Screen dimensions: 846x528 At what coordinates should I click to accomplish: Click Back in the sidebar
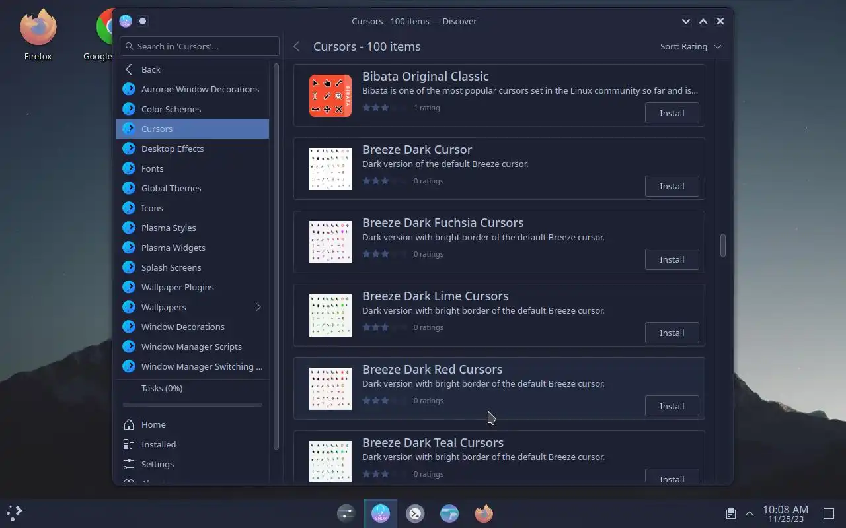pos(192,69)
